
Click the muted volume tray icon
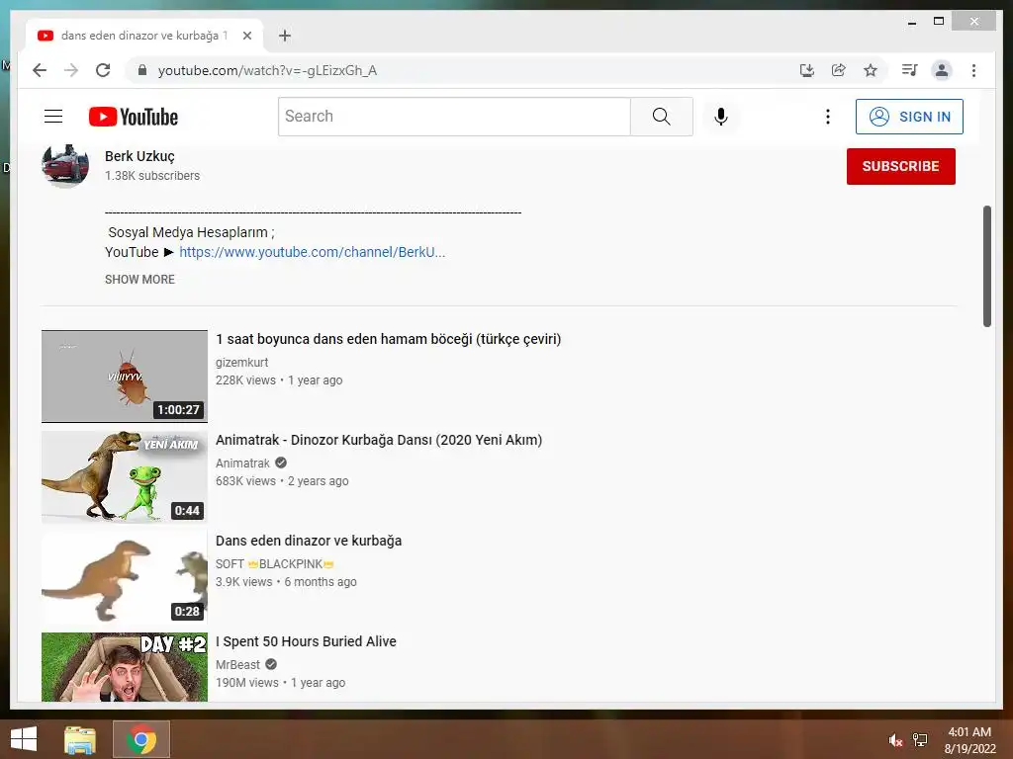[x=895, y=740]
